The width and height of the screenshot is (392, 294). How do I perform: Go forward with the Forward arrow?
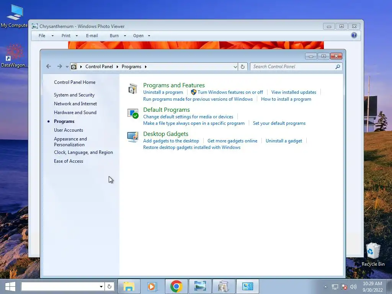coord(59,67)
